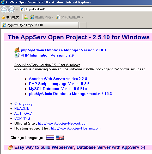The height and width of the screenshot is (154, 152).
Task: Visit http://www.AppServHosting.com hosting link
Action: 76,128
